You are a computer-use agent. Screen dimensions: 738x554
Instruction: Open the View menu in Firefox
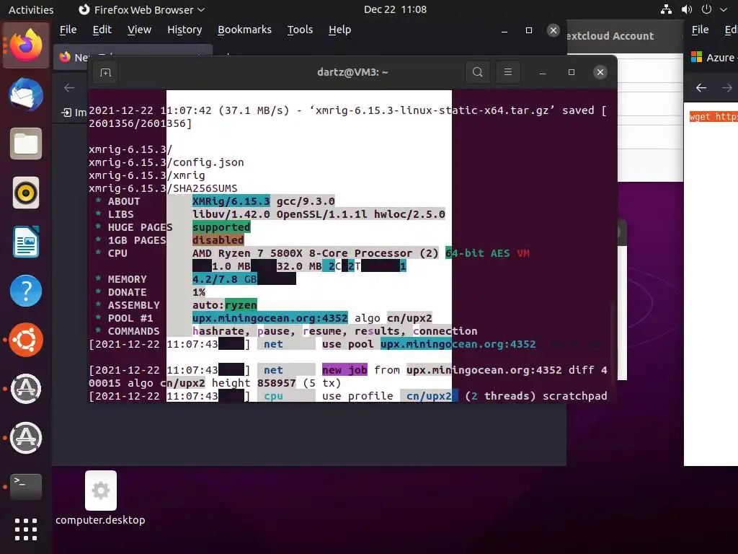coord(139,30)
